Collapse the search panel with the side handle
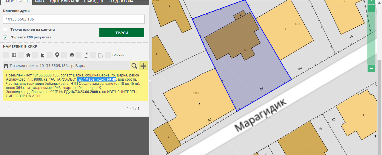 [150, 78]
